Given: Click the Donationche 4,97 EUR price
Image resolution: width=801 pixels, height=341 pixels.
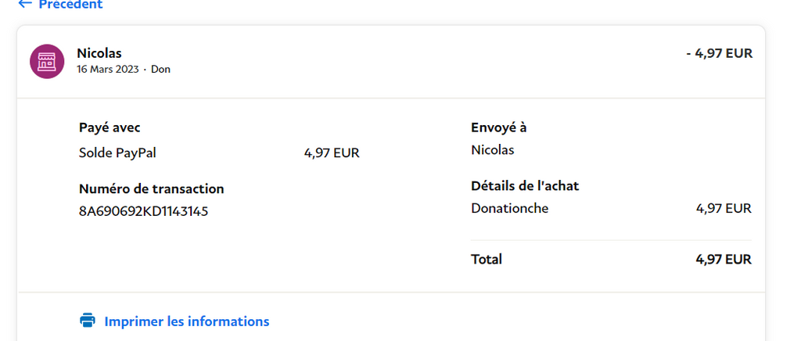Looking at the screenshot, I should coord(724,208).
